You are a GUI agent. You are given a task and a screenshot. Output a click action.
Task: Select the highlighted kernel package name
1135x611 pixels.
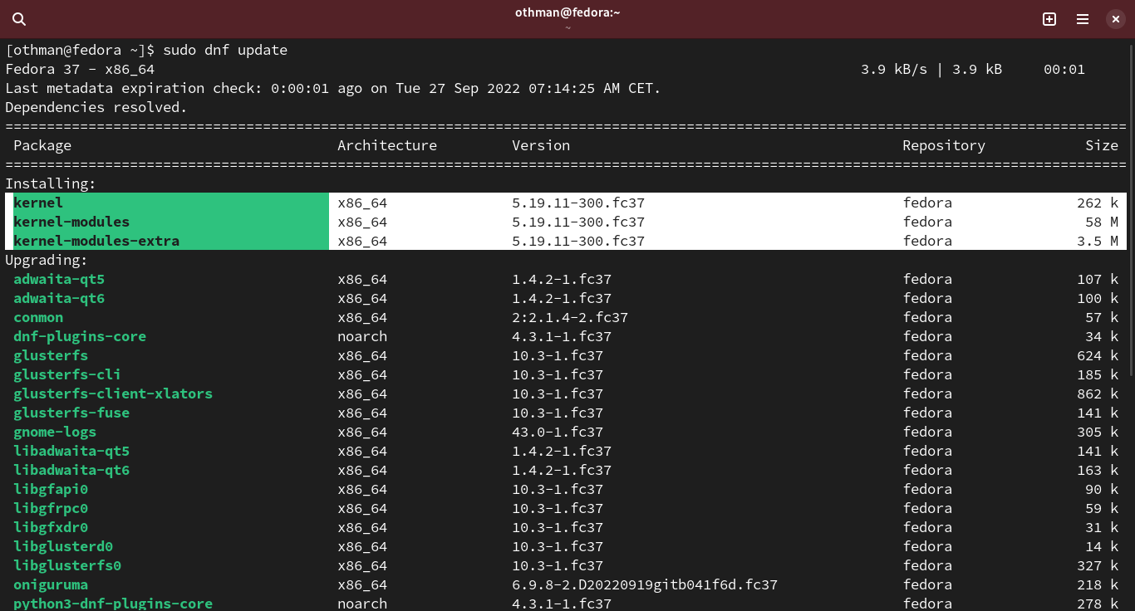(38, 203)
